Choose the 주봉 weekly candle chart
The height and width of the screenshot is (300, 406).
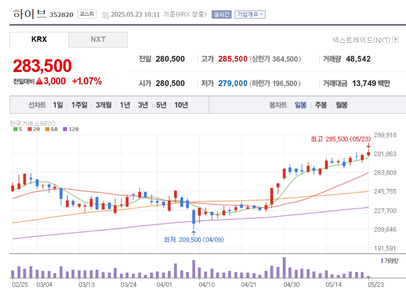click(321, 105)
